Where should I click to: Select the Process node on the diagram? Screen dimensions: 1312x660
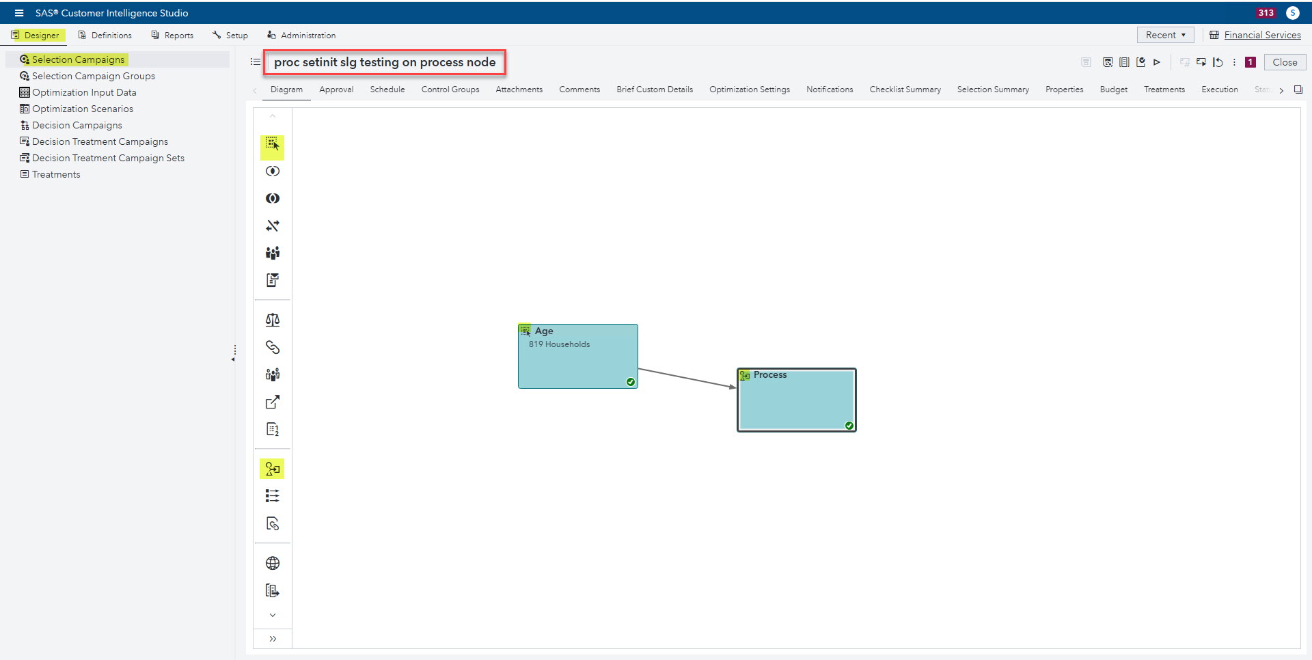[797, 400]
